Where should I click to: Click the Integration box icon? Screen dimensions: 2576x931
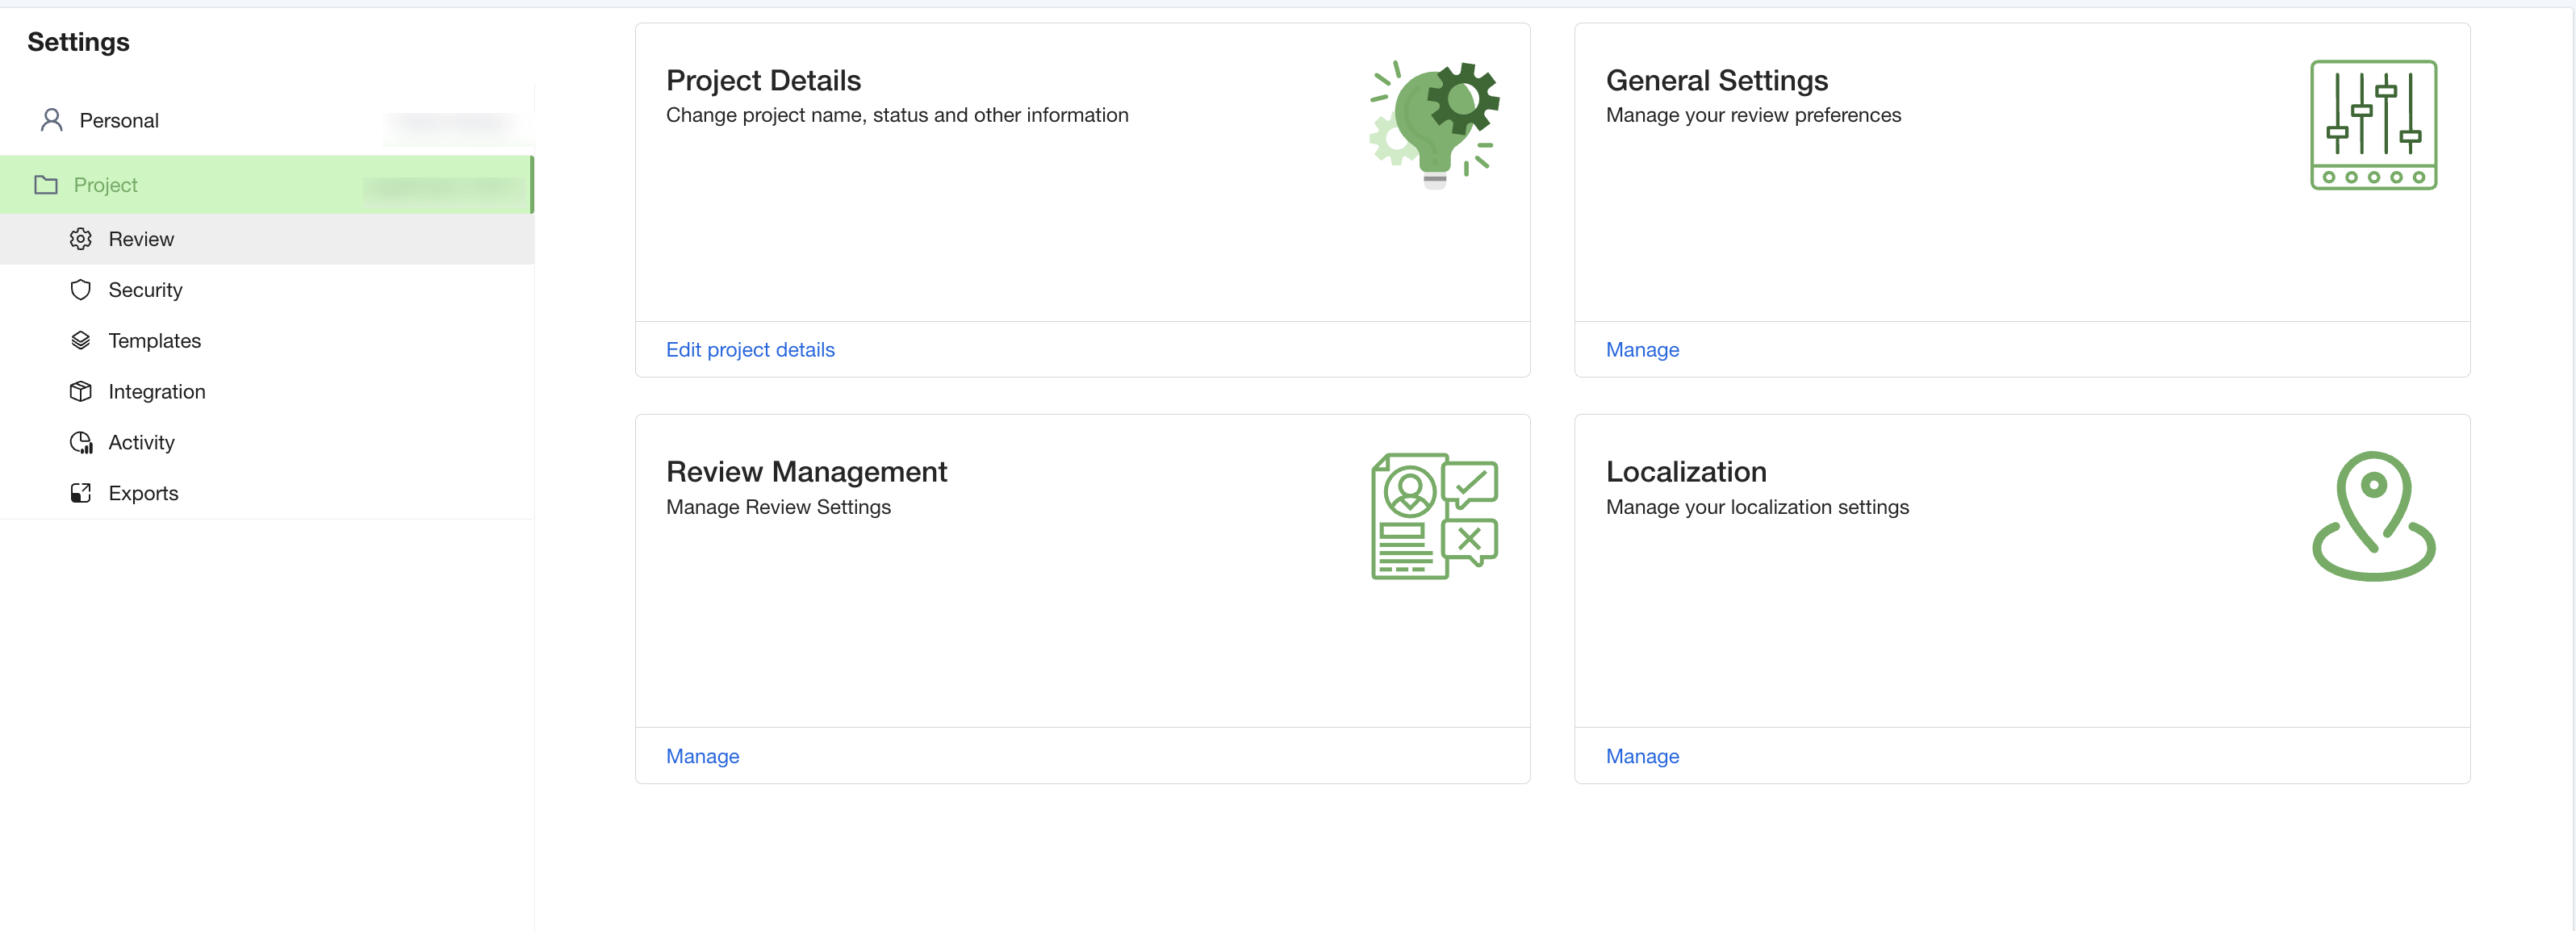(81, 392)
